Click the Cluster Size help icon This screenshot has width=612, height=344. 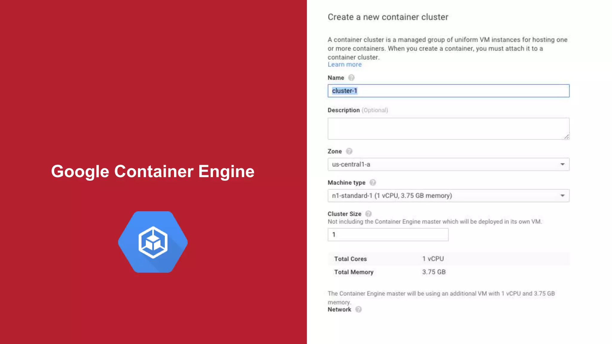point(368,214)
